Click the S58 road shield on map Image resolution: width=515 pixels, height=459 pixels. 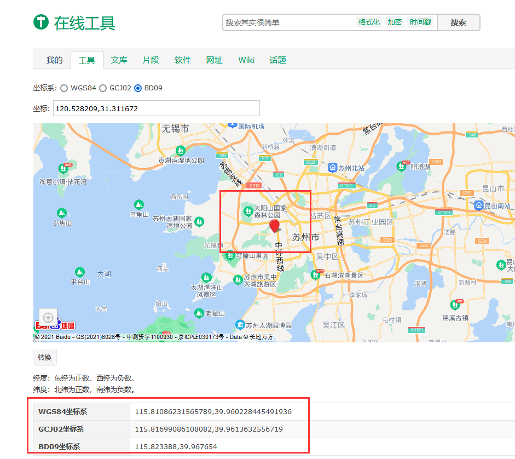pos(508,282)
